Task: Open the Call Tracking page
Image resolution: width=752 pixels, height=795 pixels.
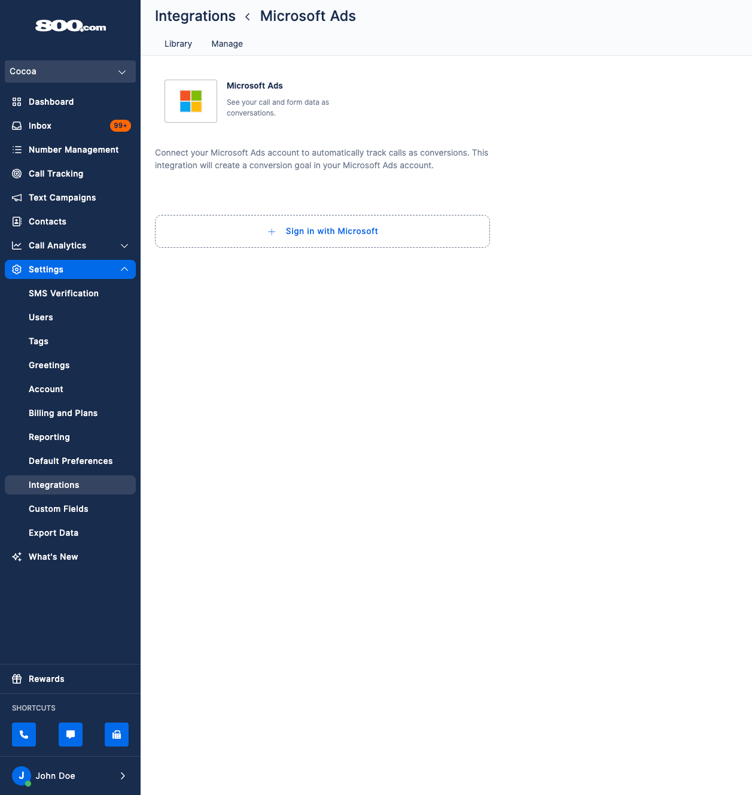Action: [70, 174]
